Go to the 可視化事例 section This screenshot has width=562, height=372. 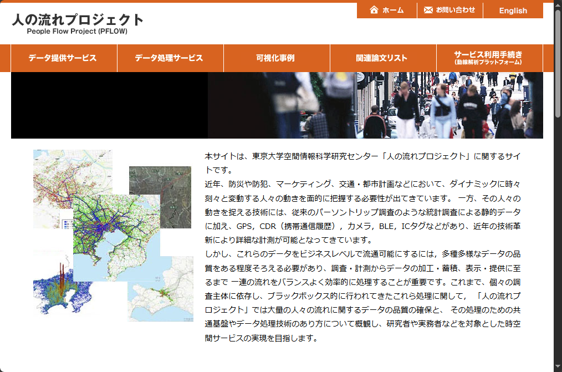pyautogui.click(x=277, y=58)
